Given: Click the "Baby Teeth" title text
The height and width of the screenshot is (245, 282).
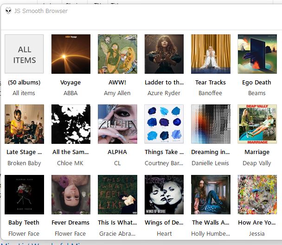Looking at the screenshot, I should click(24, 223).
